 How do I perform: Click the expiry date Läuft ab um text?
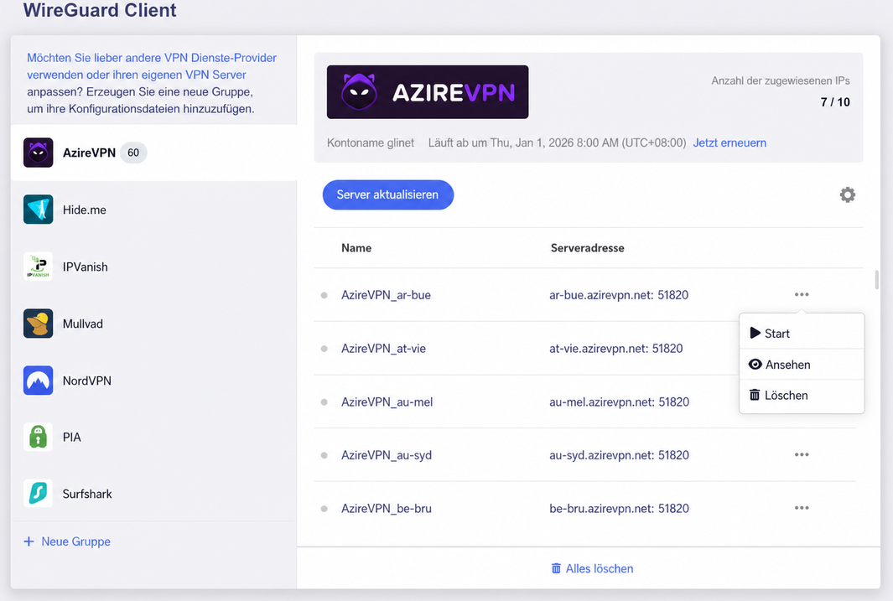pos(557,142)
